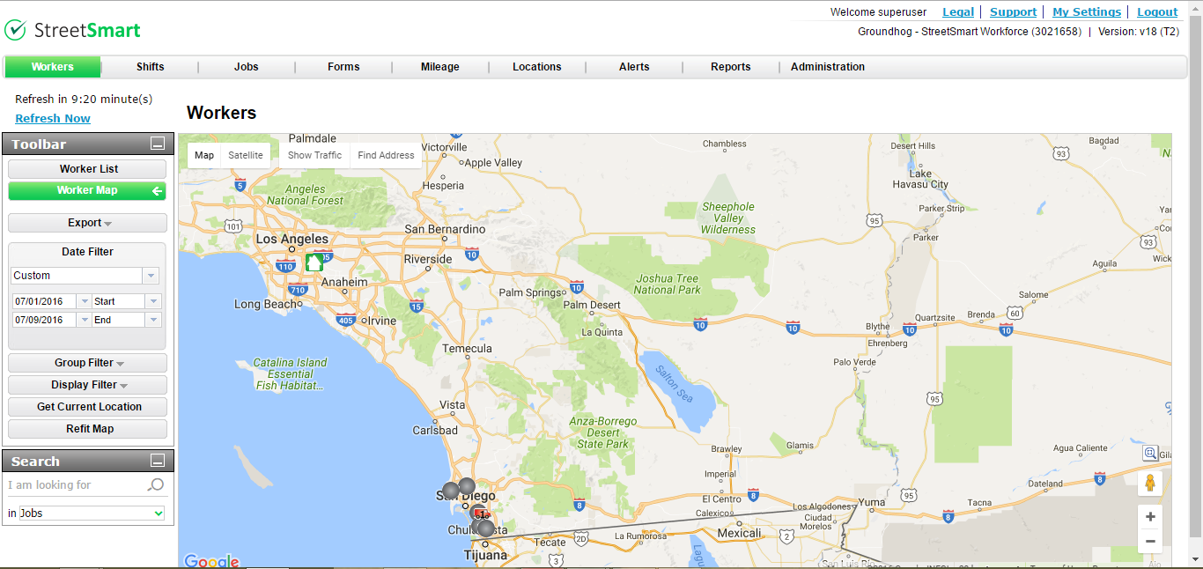Toggle Show Traffic on the map
Screen dimensions: 1203x569
pos(314,155)
